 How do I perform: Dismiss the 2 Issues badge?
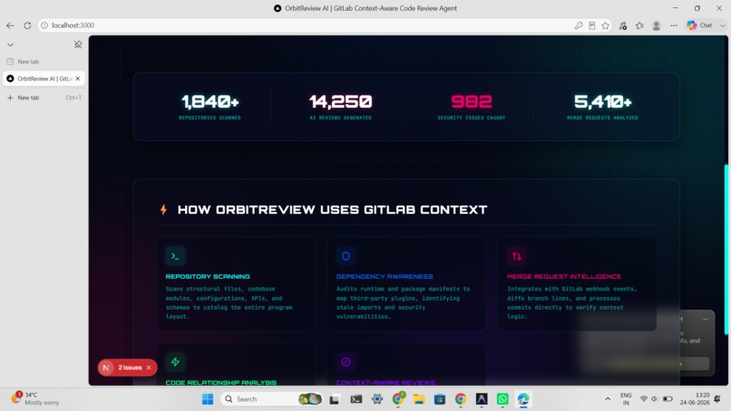coord(149,368)
